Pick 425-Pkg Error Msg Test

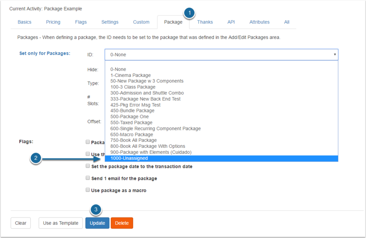(221, 105)
